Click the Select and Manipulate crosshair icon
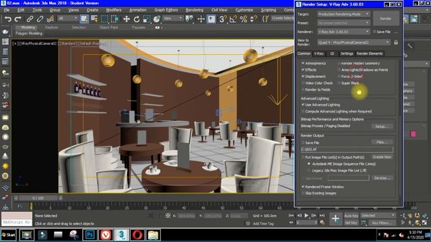 coord(201,19)
